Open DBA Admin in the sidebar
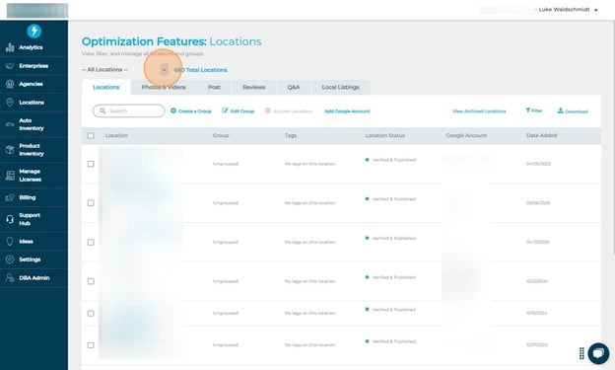The image size is (615, 370). pos(34,278)
